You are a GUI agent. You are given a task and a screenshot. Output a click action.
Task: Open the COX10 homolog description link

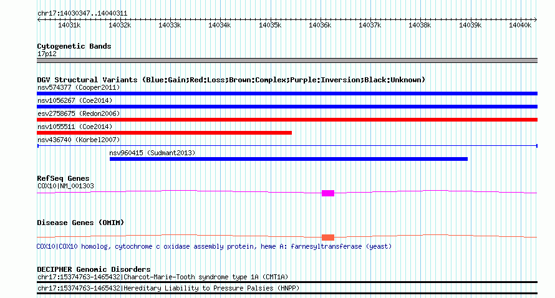pos(214,246)
